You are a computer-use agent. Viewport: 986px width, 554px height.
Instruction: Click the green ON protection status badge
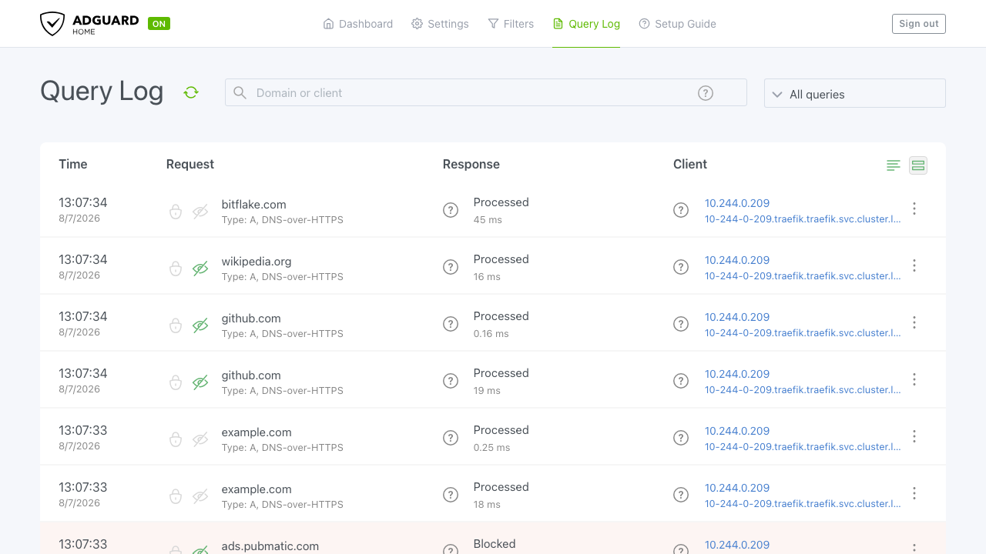[159, 24]
